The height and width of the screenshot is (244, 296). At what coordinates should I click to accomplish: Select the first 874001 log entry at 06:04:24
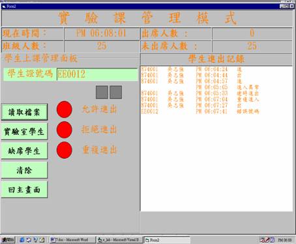[191, 69]
